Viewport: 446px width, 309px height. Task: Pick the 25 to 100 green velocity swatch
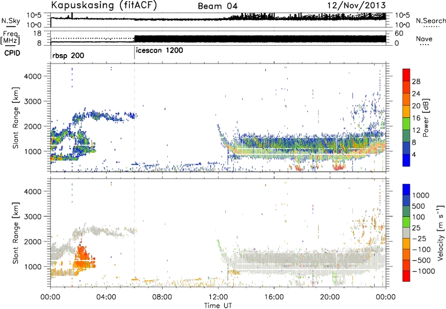point(406,222)
